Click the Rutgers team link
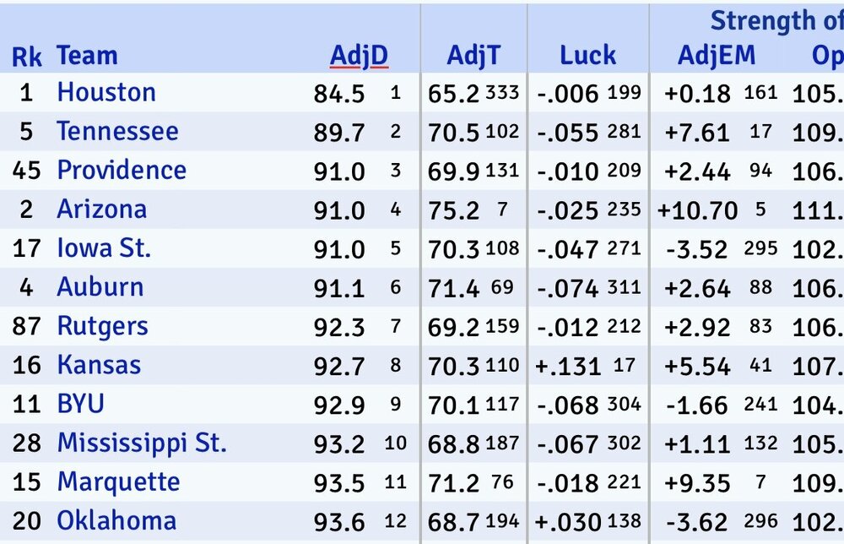 (x=102, y=326)
